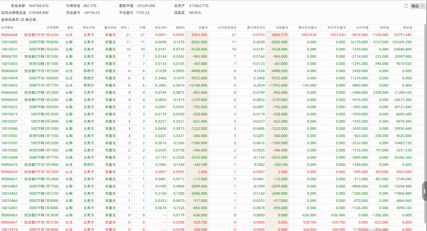Click the 浮动盈亏 column header
This screenshot has height=231, width=427.
pyautogui.click(x=282, y=28)
